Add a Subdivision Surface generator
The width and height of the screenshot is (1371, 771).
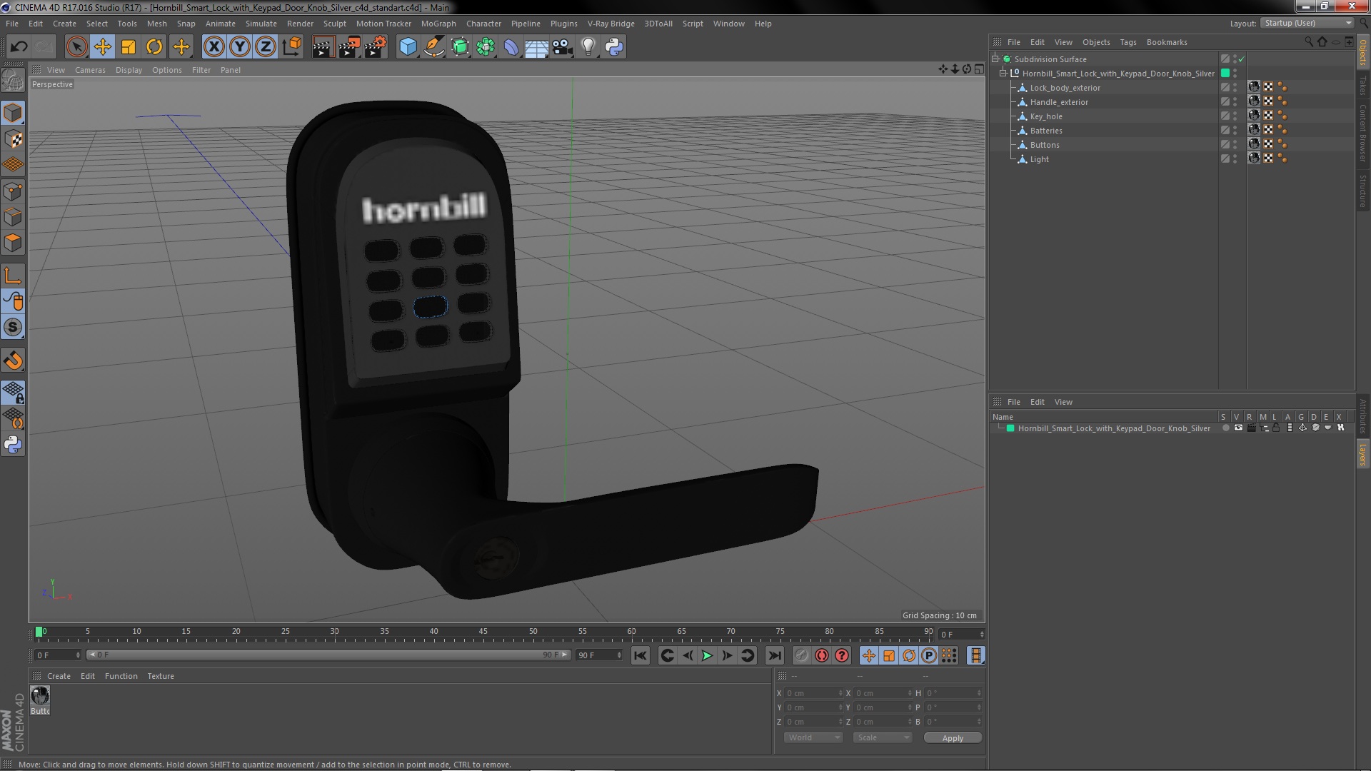[x=460, y=47]
